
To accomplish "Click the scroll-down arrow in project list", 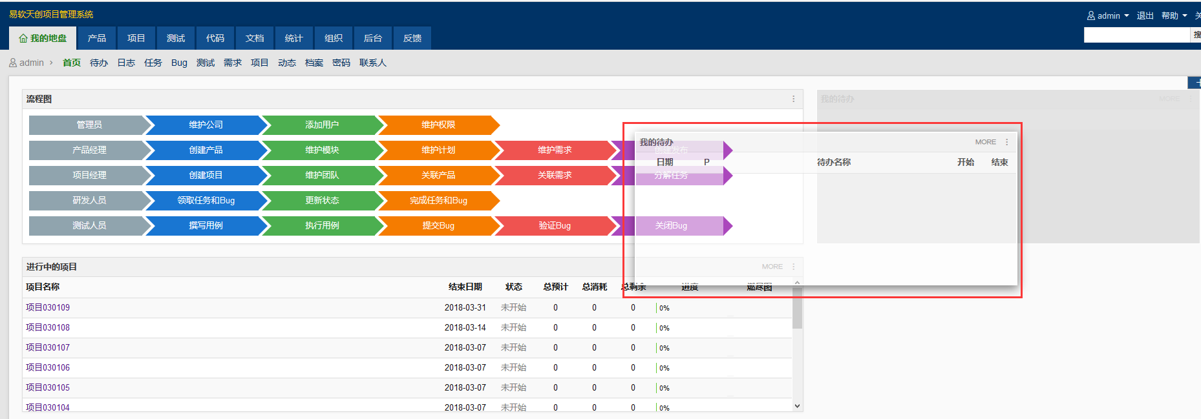I will click(x=797, y=406).
